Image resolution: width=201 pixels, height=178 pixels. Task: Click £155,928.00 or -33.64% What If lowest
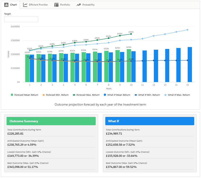click(x=121, y=156)
